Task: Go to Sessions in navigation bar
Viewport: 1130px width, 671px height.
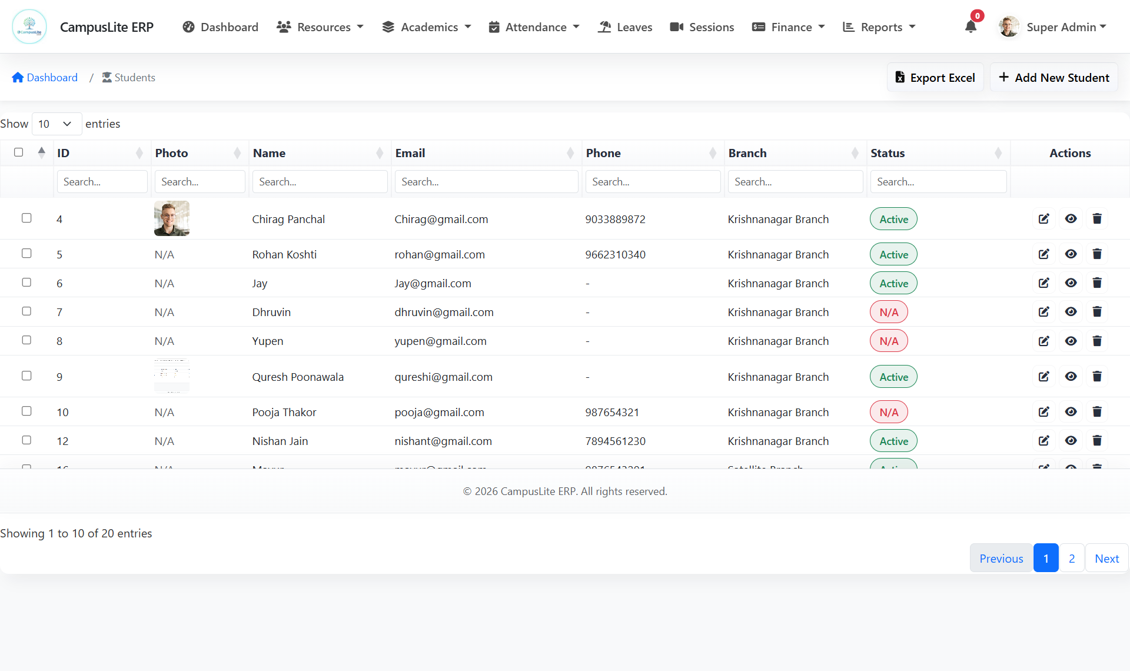Action: [x=702, y=27]
